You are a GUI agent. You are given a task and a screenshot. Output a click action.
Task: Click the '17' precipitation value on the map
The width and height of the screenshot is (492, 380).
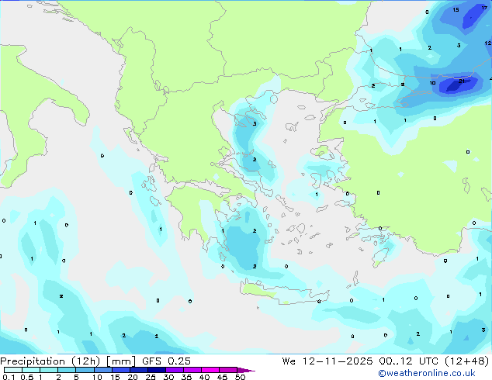click(484, 8)
